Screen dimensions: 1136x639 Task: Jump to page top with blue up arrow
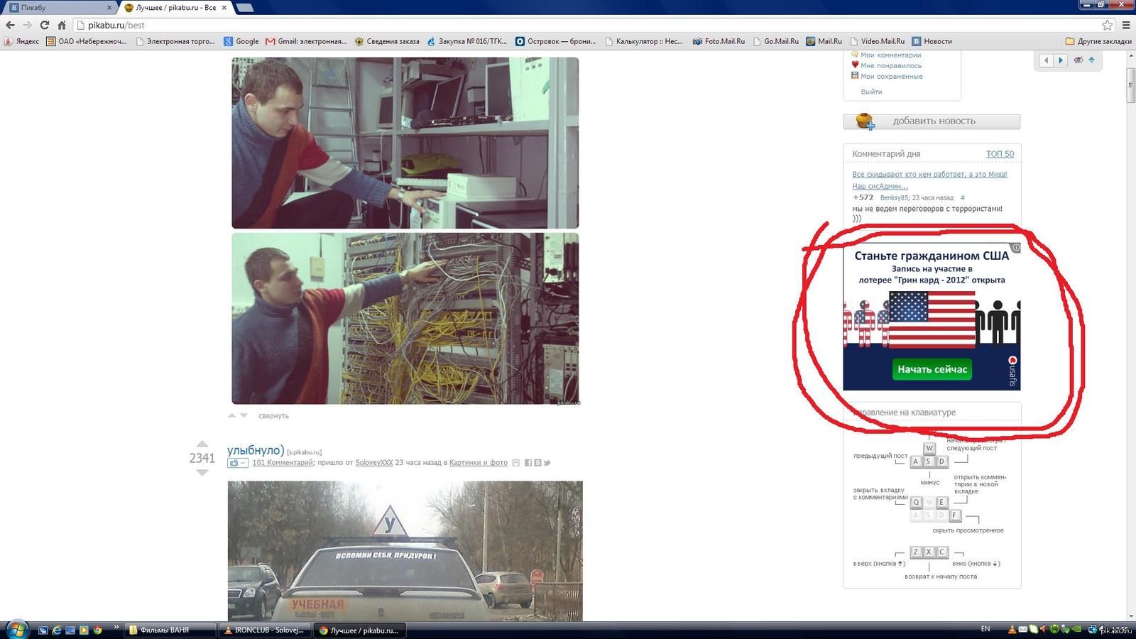(1092, 60)
